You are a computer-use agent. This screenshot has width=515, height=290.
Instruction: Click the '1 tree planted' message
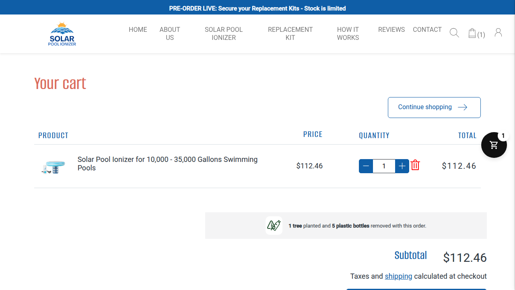click(x=357, y=226)
